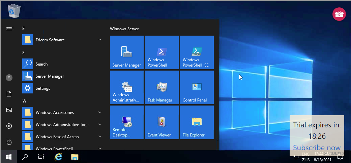Open Settings gear in Start sidebar
The width and height of the screenshot is (351, 163).
coord(9,126)
